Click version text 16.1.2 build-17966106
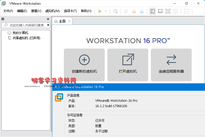The width and height of the screenshot is (205, 137). tap(111, 106)
